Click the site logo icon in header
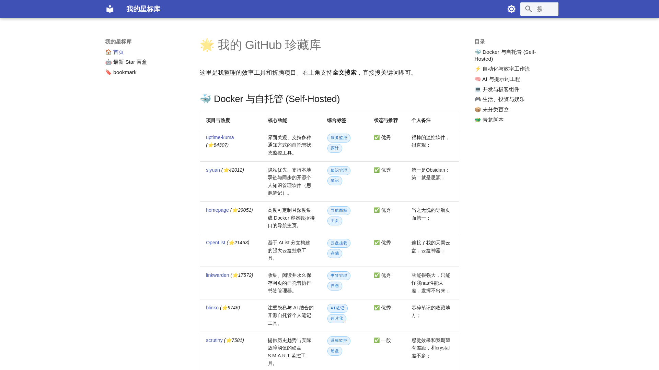Viewport: 659px width, 370px height. point(110,9)
